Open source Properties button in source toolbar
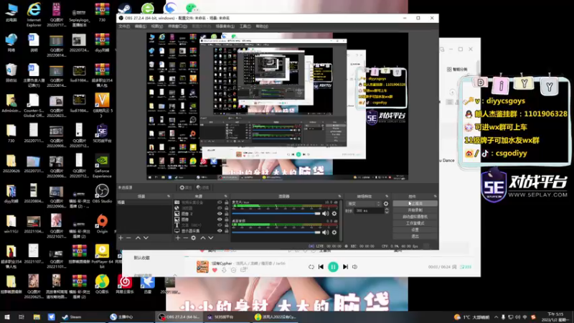 [186, 187]
